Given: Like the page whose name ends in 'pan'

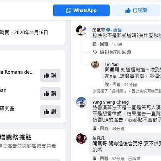Looking at the screenshot, I should coord(50,93).
